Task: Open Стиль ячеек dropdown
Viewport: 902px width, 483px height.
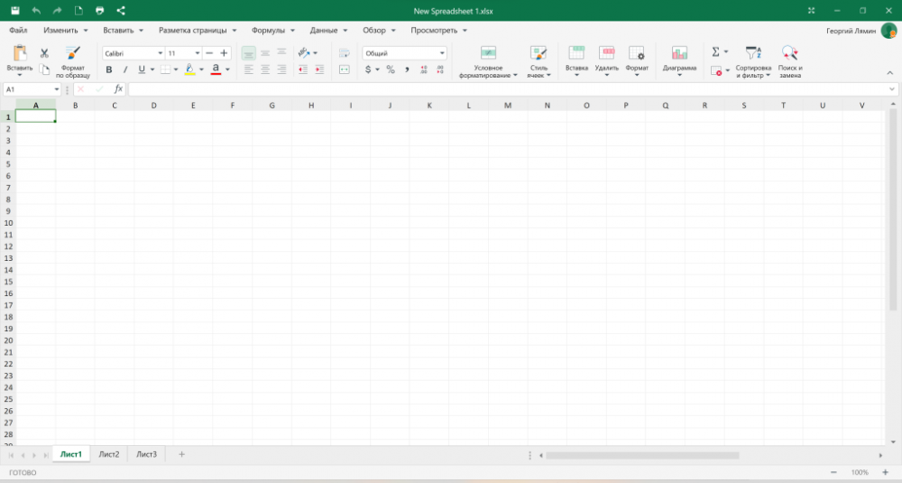Action: [539, 61]
